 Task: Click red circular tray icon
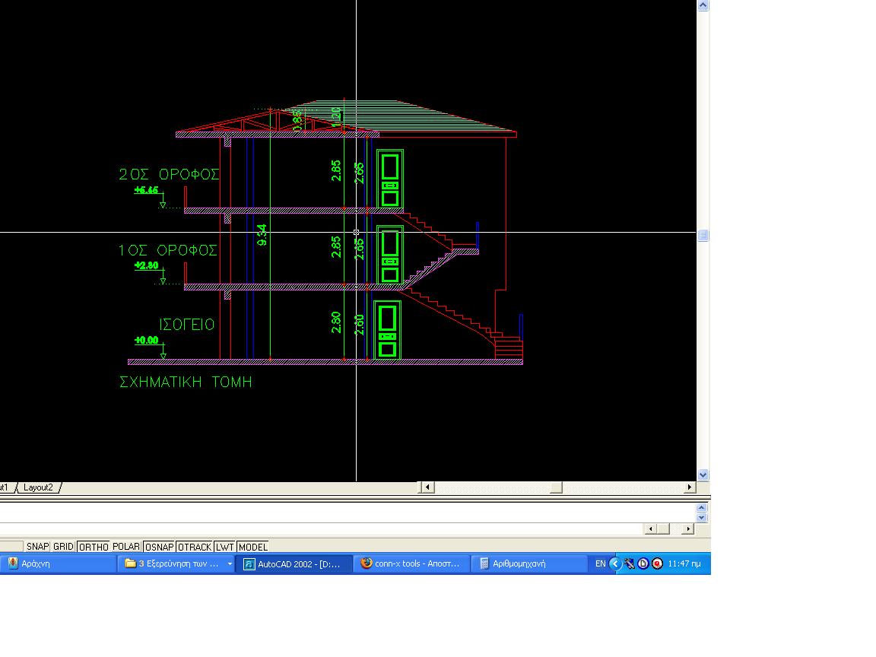[x=658, y=563]
